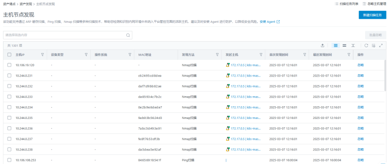Click the MAC address 84:65:69:18:54:1f cell

pos(150,160)
